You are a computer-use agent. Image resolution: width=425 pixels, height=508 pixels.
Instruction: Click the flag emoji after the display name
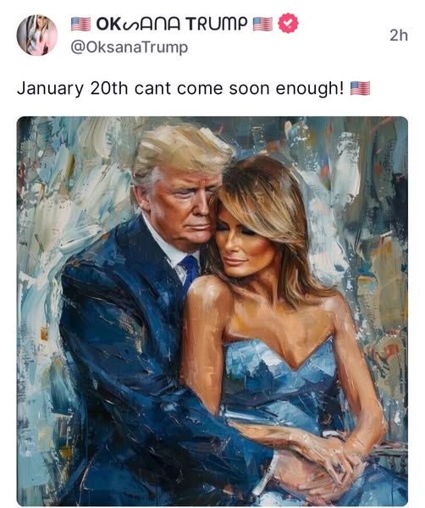tap(262, 24)
